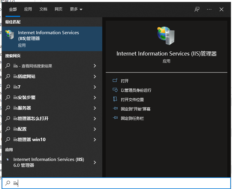Select web suggestion iis安装步骤
Viewport: 232px width, 189px height.
pyautogui.click(x=52, y=98)
